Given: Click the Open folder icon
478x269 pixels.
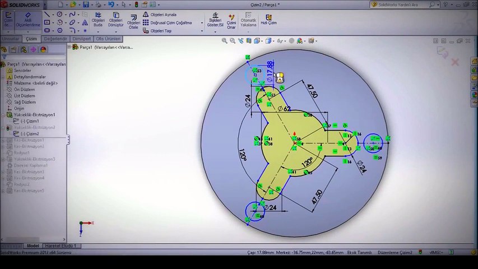Looking at the screenshot, I should [x=73, y=4].
